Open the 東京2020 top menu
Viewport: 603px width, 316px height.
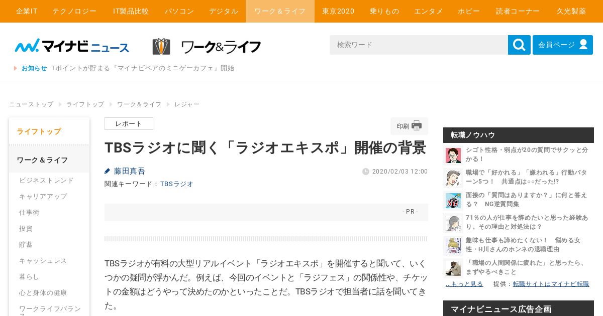point(338,11)
